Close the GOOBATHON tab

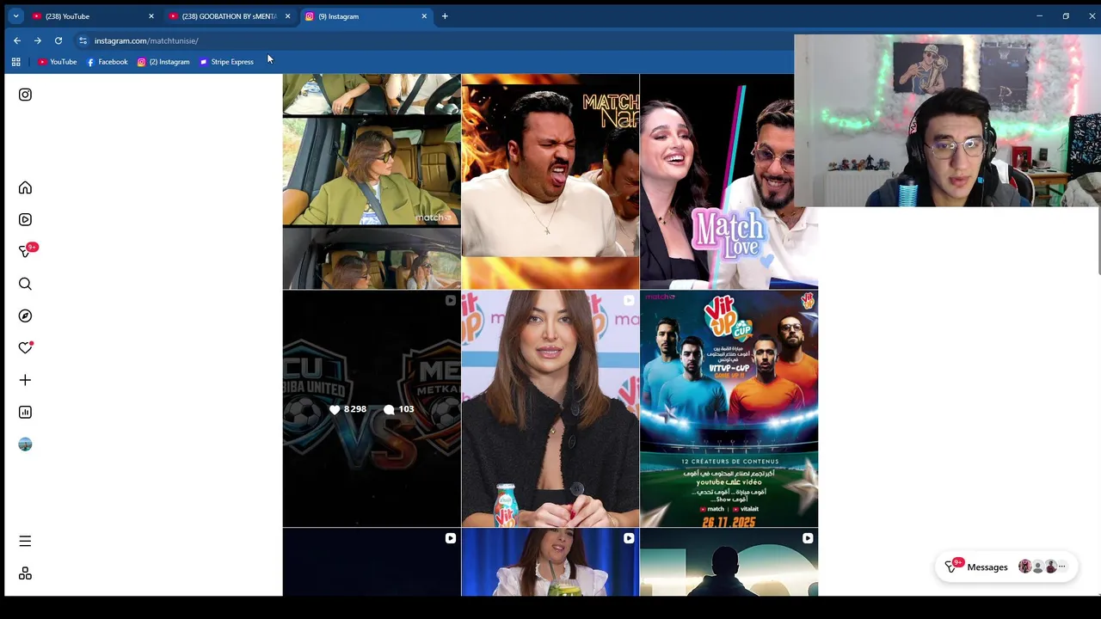click(x=287, y=16)
